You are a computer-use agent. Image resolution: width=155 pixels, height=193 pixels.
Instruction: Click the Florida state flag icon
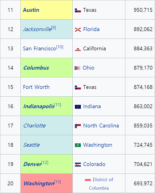(78, 30)
